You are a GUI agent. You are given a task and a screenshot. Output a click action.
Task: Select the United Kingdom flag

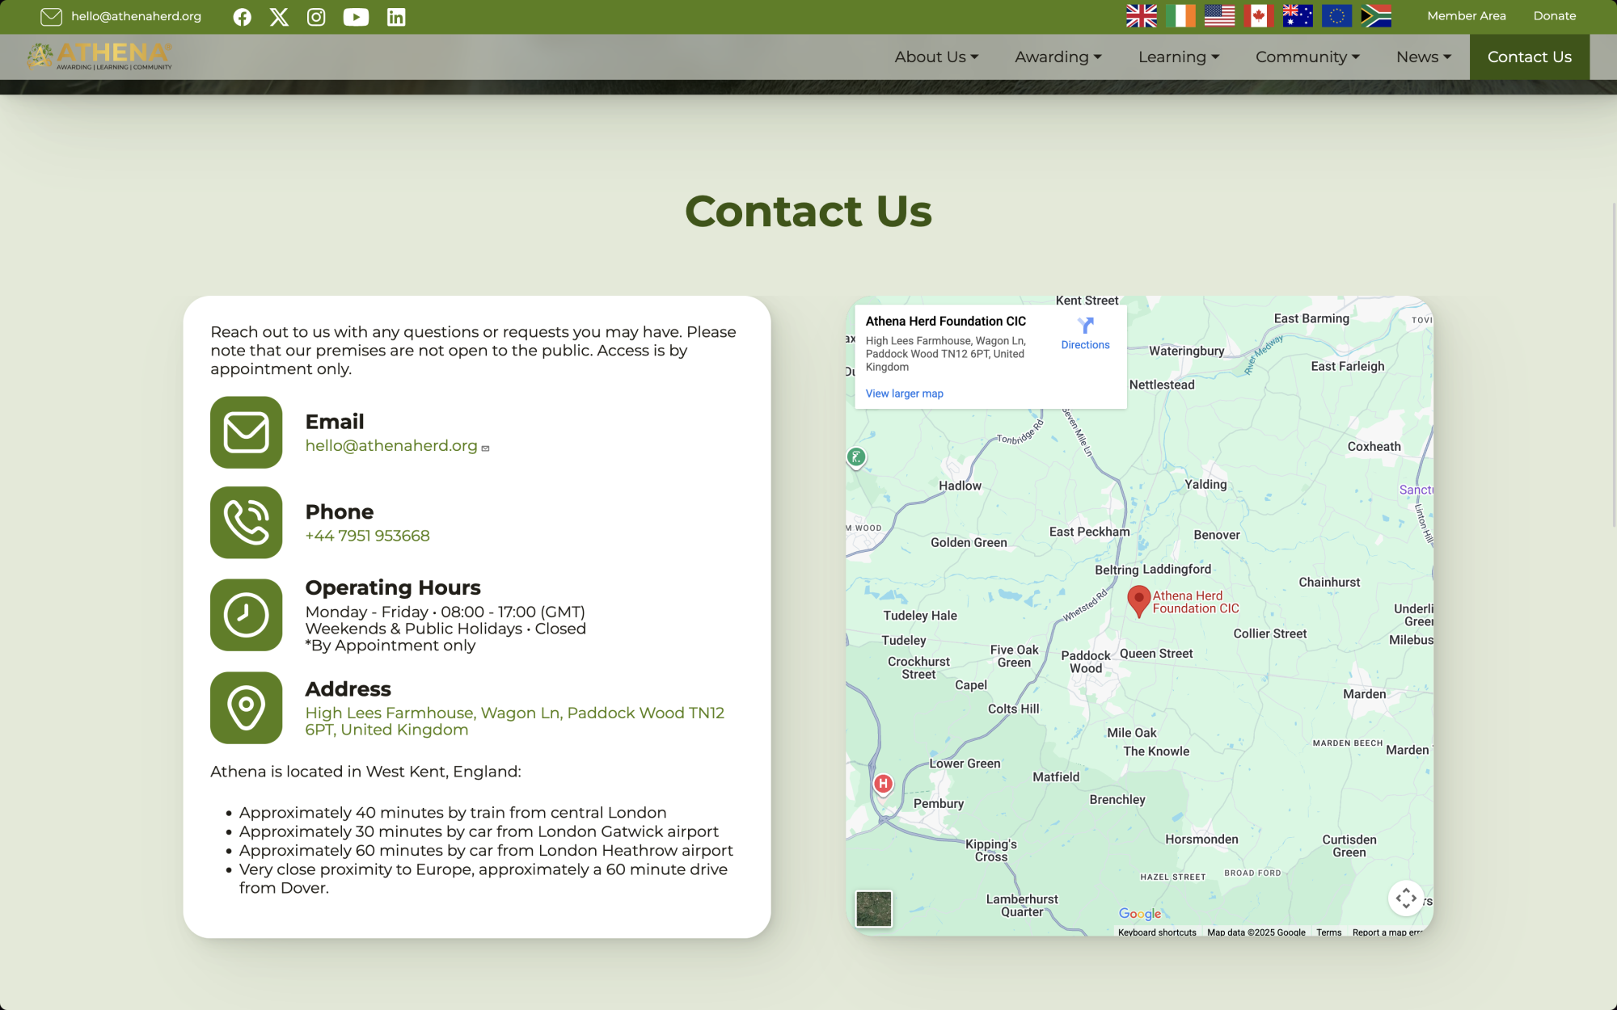1142,15
